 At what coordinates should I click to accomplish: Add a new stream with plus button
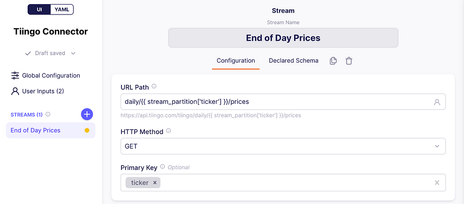tap(87, 114)
